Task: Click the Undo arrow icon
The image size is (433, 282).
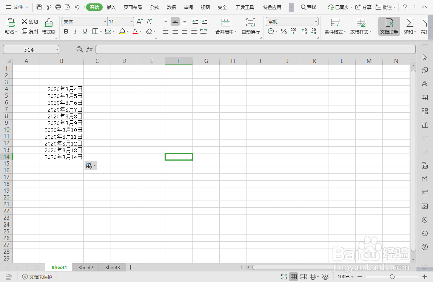Action: pyautogui.click(x=77, y=7)
